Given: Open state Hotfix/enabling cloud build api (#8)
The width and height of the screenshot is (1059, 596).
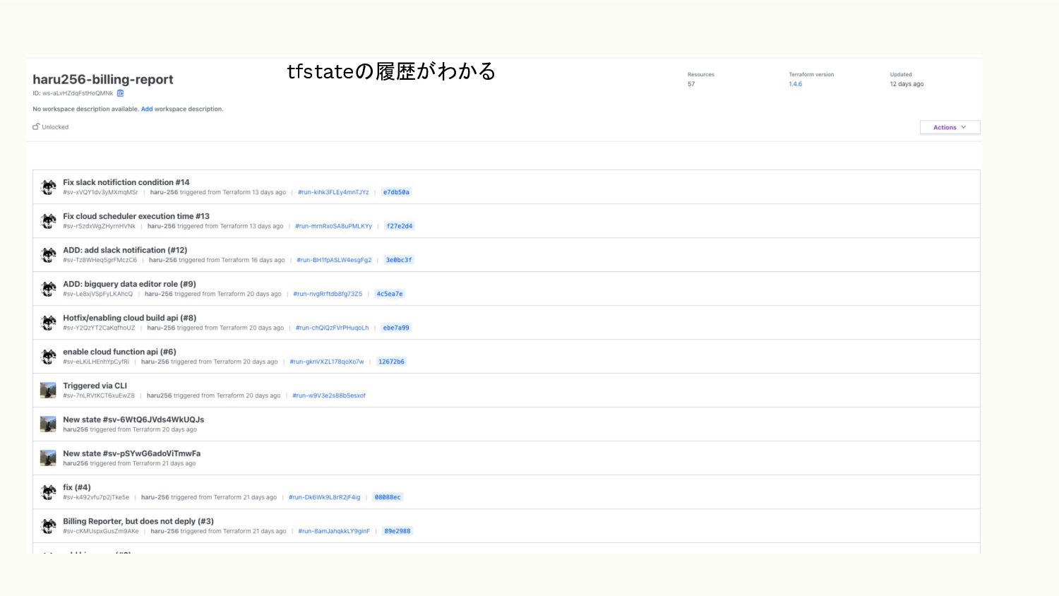Looking at the screenshot, I should (130, 318).
